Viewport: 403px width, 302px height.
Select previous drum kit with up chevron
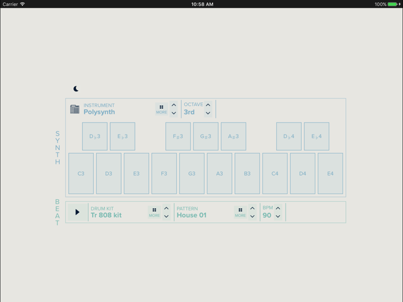pos(166,208)
